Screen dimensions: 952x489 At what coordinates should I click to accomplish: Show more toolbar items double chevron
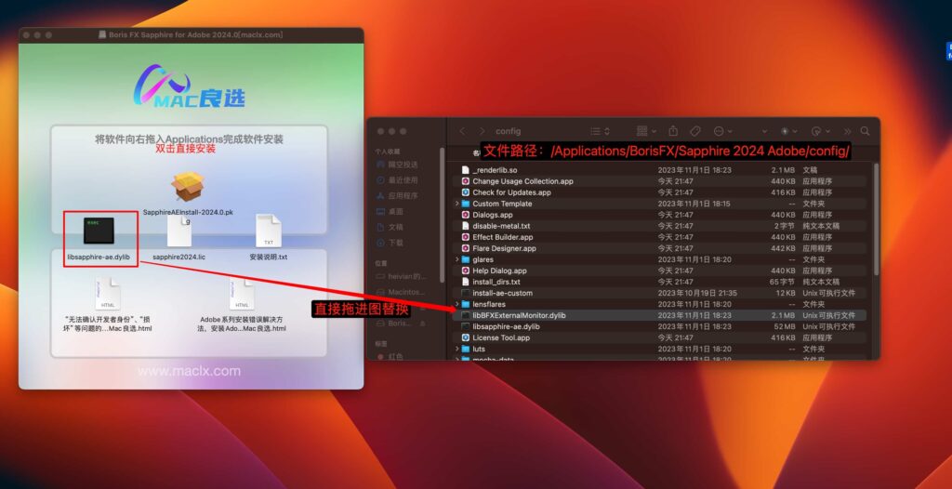(x=848, y=131)
